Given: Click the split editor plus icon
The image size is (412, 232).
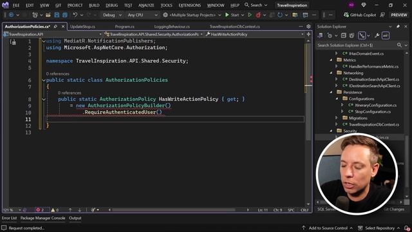Looking at the screenshot, I should (308, 34).
